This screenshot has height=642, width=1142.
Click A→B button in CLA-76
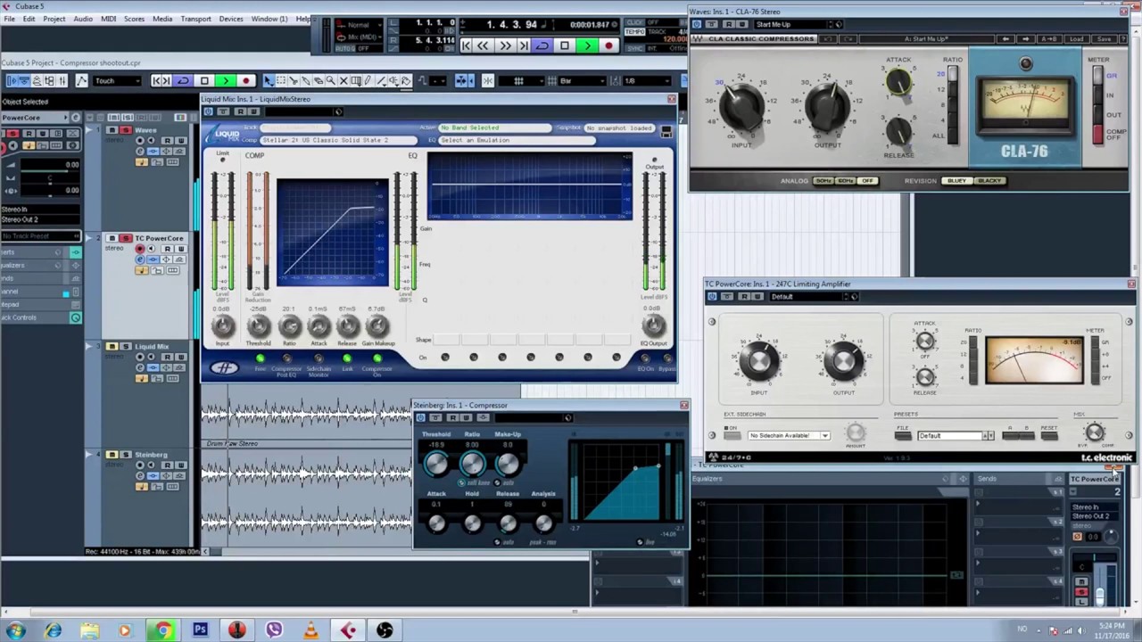[x=1048, y=39]
